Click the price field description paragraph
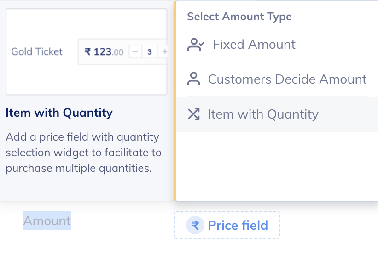The width and height of the screenshot is (378, 255). pyautogui.click(x=83, y=153)
